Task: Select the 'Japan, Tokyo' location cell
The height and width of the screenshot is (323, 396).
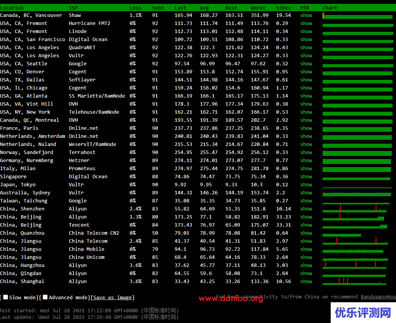Action: [18, 185]
